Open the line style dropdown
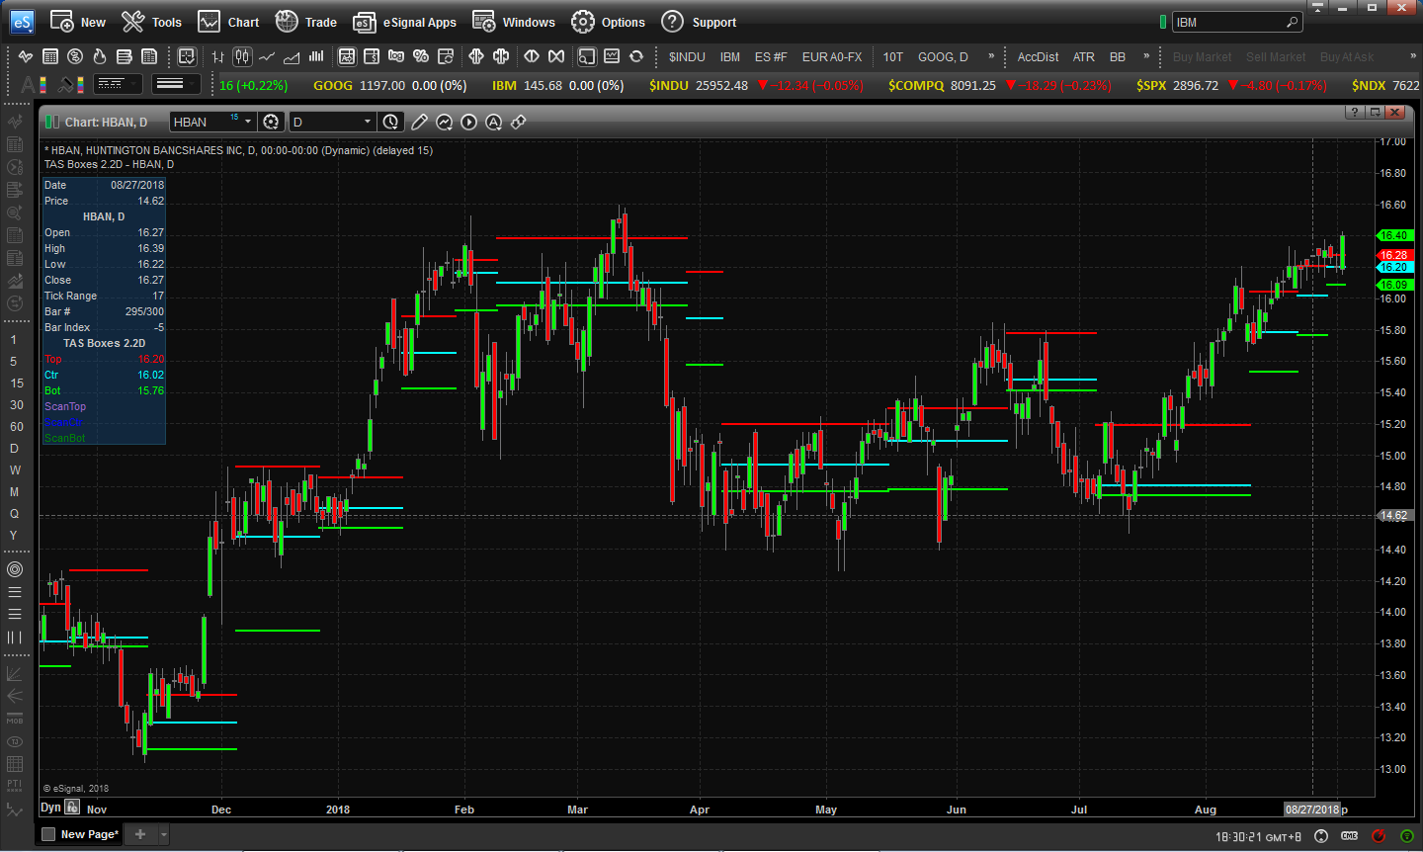 point(118,84)
